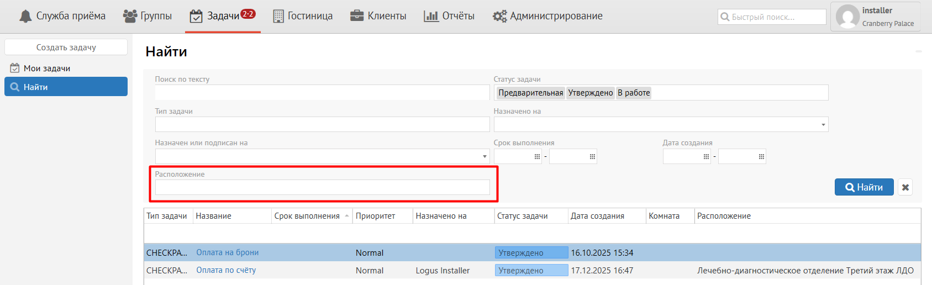This screenshot has width=932, height=285.
Task: Click the Гостиница building icon
Action: pyautogui.click(x=278, y=17)
